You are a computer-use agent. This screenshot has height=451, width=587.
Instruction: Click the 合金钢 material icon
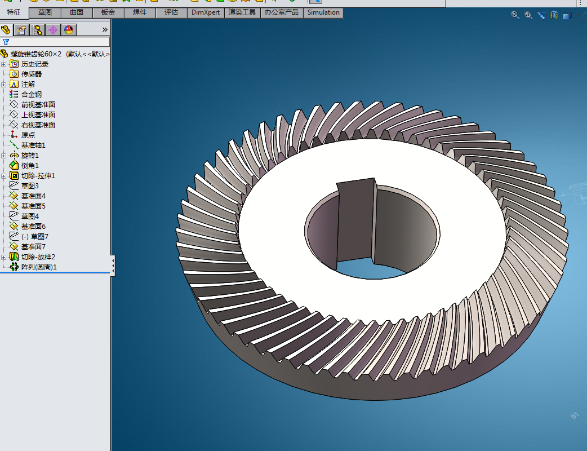(14, 94)
